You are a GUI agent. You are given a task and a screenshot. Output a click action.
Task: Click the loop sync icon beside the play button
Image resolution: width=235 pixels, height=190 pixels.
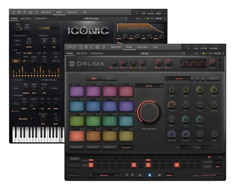pyautogui.click(x=132, y=175)
